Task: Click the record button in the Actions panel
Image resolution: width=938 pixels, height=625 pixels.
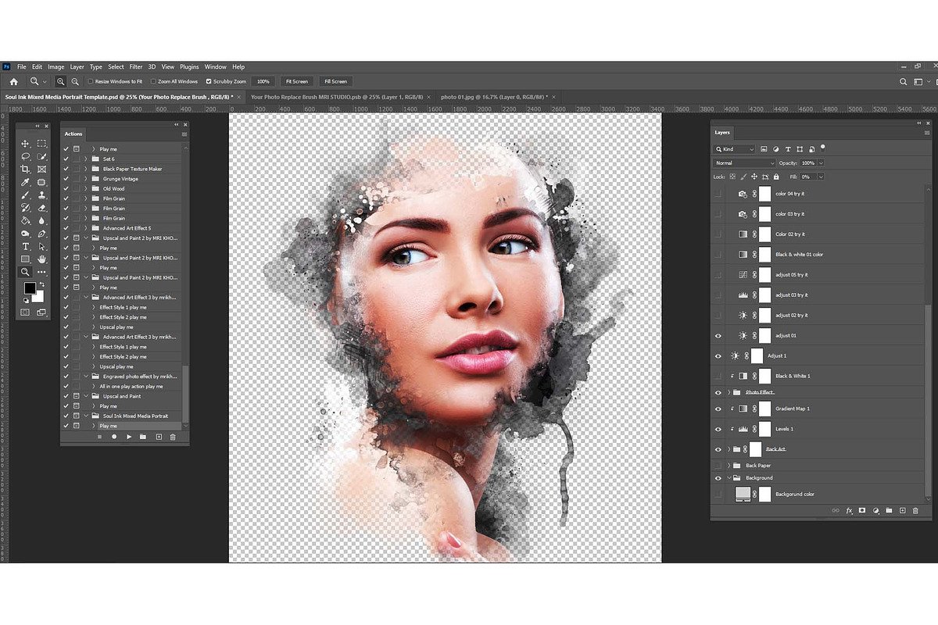Action: [114, 437]
